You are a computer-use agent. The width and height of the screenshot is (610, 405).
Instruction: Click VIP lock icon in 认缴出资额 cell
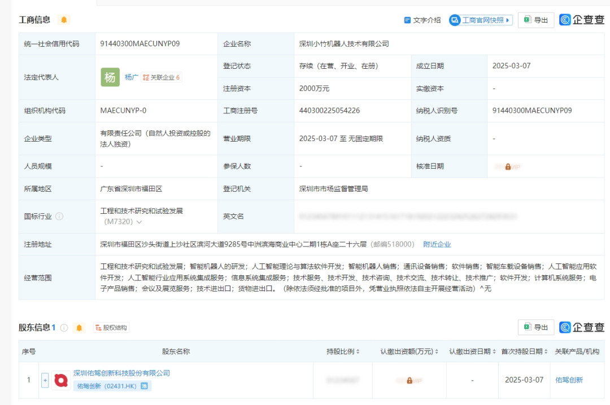[409, 381]
